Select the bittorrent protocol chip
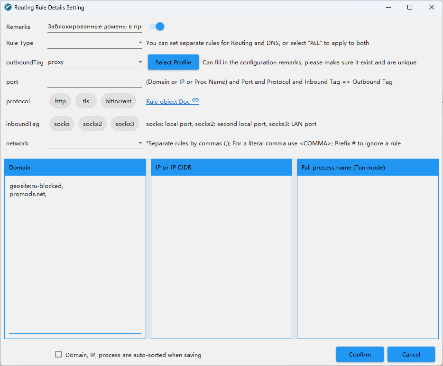 [118, 101]
